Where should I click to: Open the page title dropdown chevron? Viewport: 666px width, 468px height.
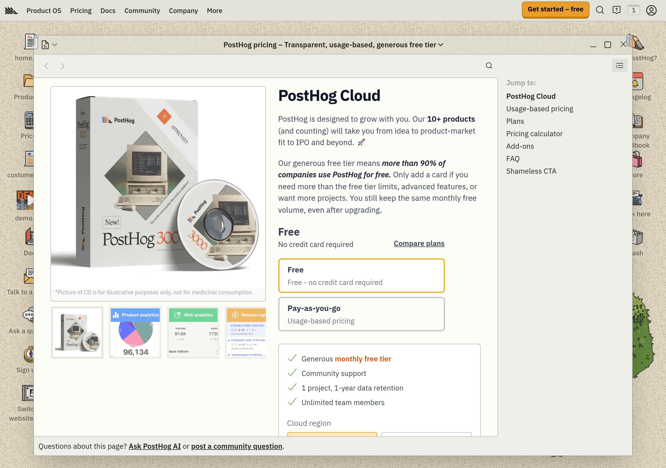pos(441,45)
